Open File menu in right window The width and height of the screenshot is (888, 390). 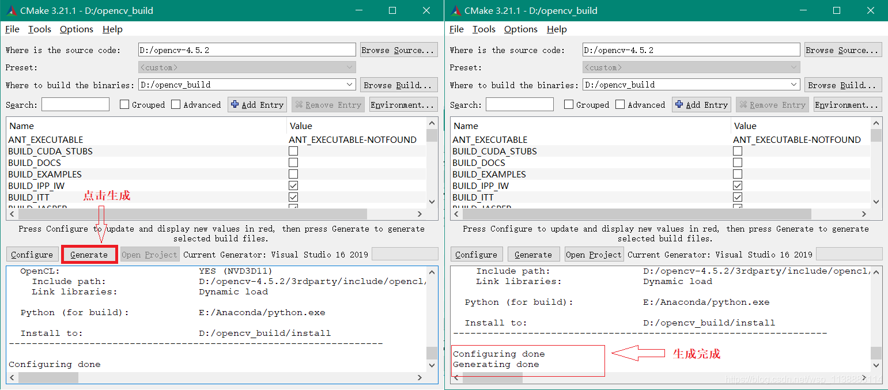pyautogui.click(x=456, y=29)
